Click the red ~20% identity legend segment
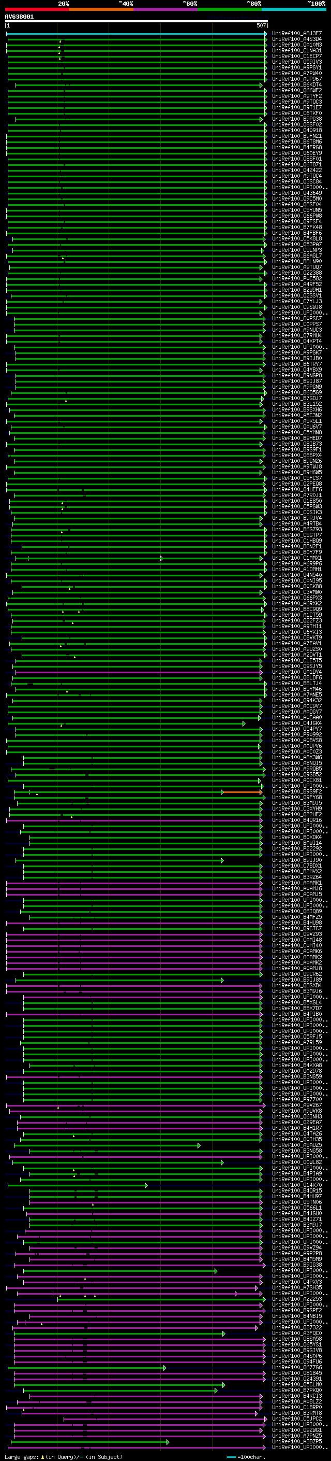 (x=37, y=9)
